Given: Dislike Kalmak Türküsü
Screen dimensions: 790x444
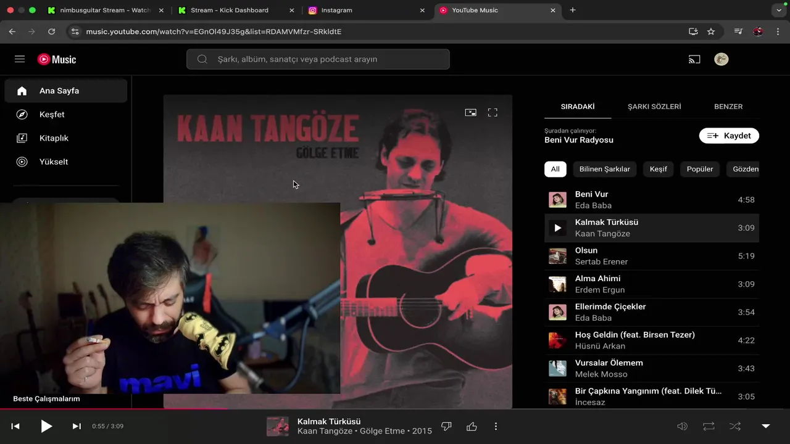Looking at the screenshot, I should coord(447,426).
